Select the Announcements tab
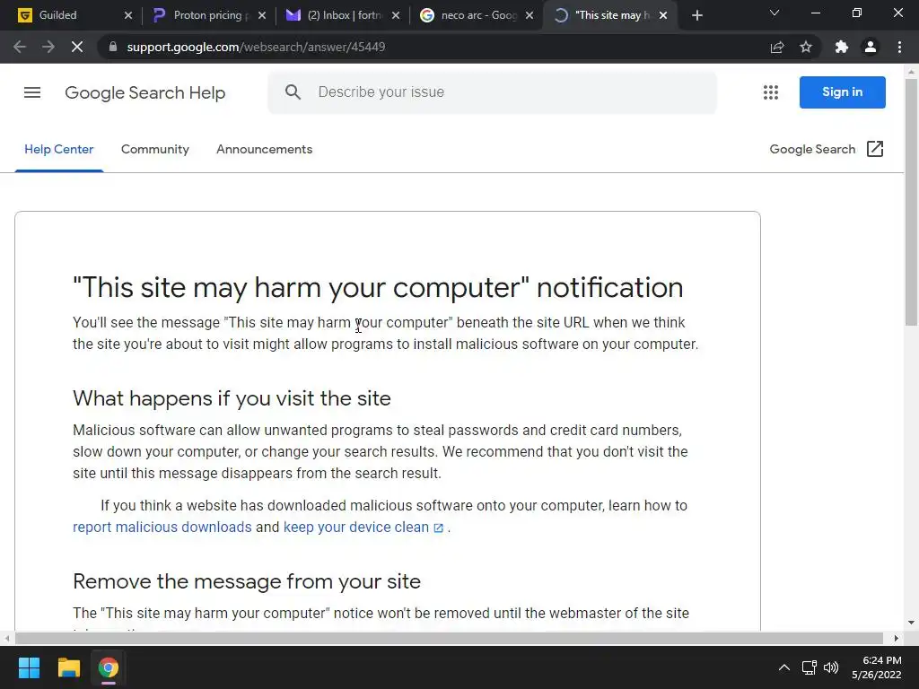This screenshot has height=689, width=919. coord(265,150)
